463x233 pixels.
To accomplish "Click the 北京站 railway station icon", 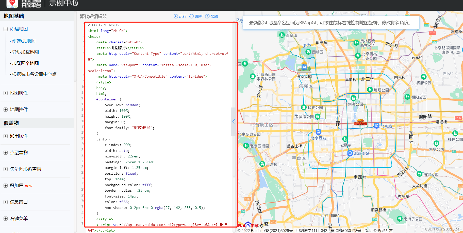I will (x=377, y=126).
